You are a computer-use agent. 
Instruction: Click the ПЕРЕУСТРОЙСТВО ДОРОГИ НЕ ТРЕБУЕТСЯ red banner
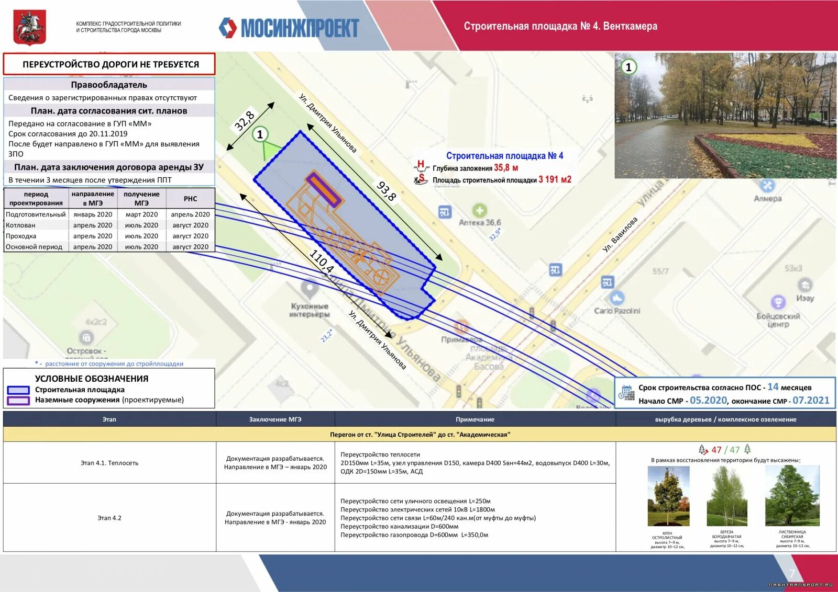(109, 64)
